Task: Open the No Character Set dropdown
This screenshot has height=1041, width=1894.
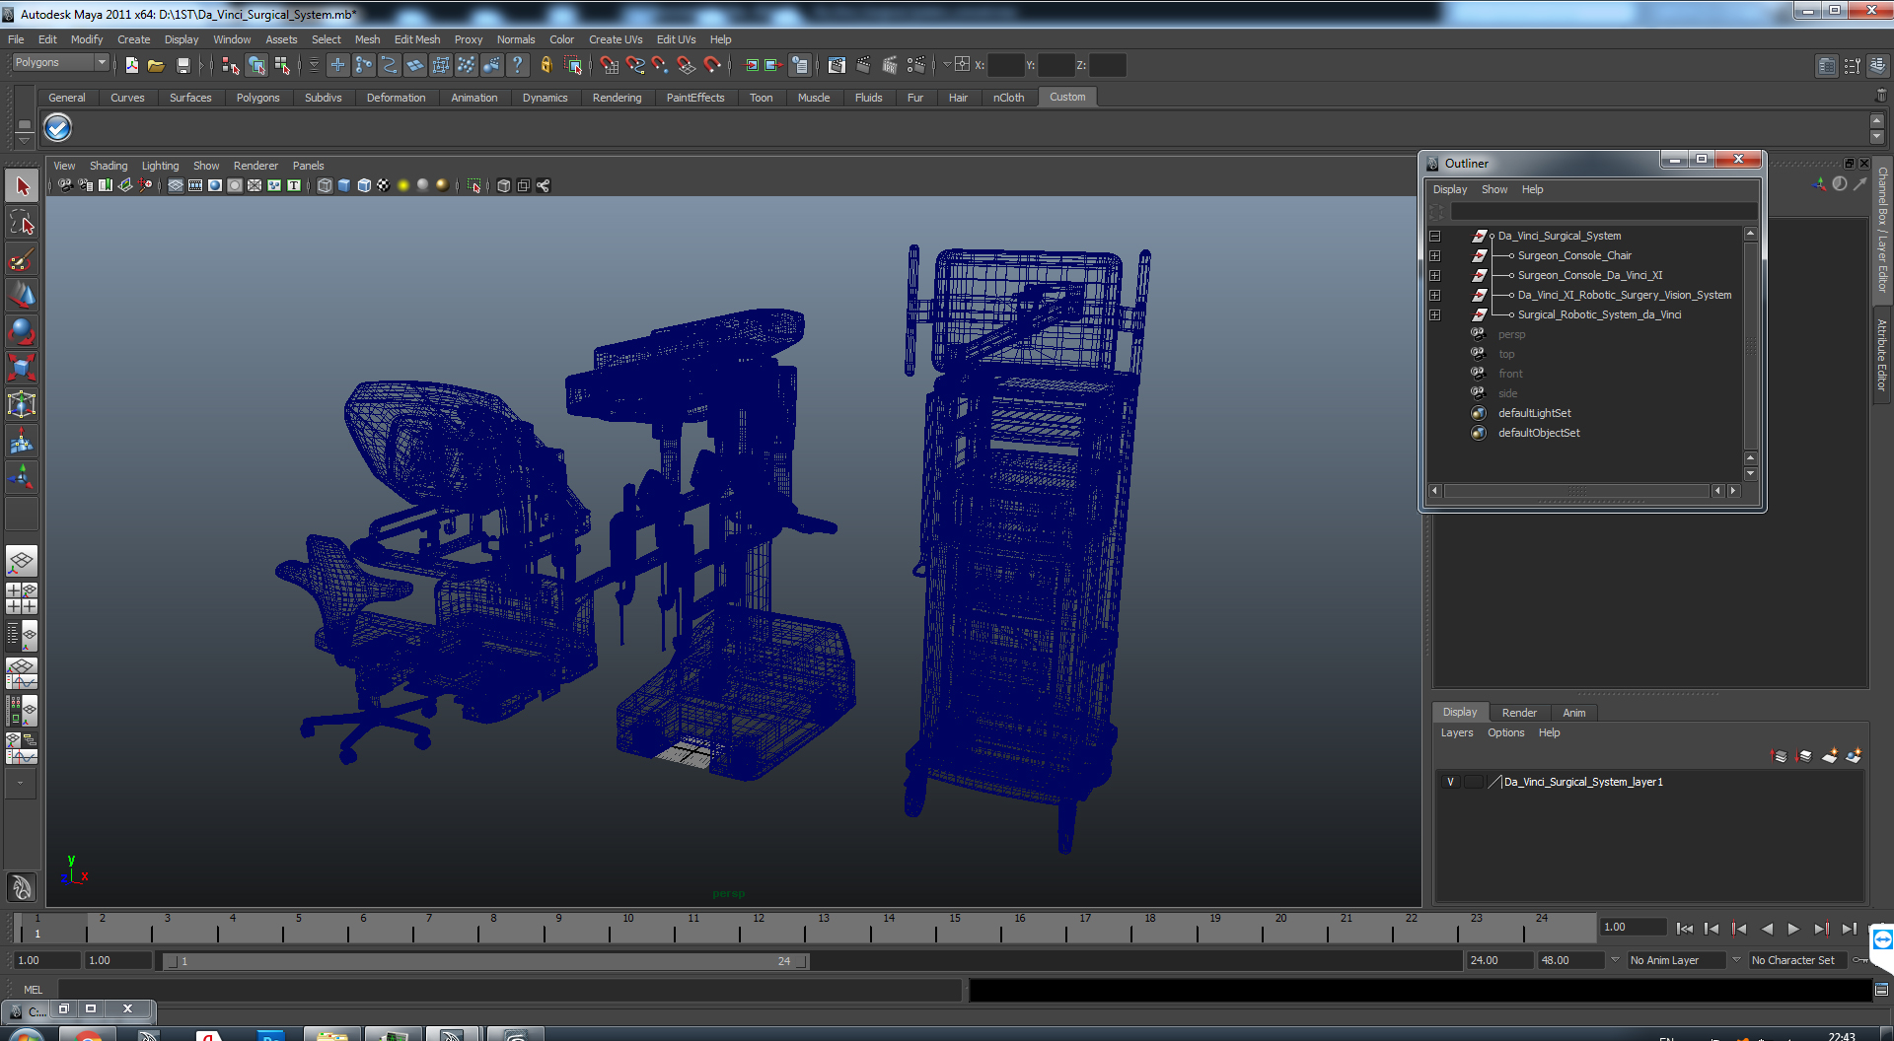Action: point(1737,960)
